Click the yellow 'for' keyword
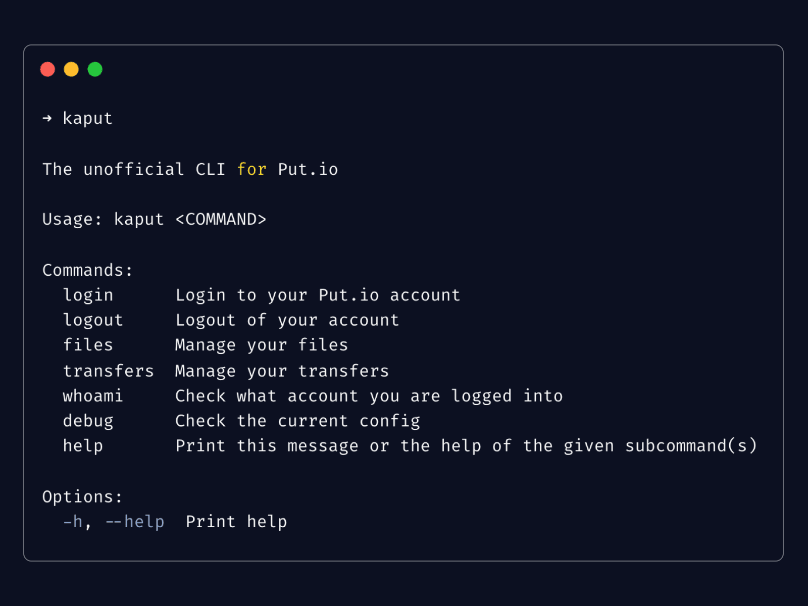 coord(251,169)
